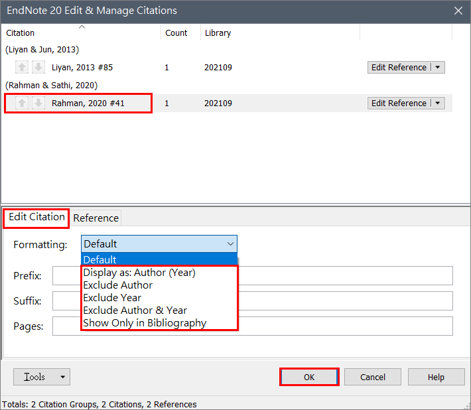Choose Display as: Author (Year) option
The image size is (471, 410).
159,273
